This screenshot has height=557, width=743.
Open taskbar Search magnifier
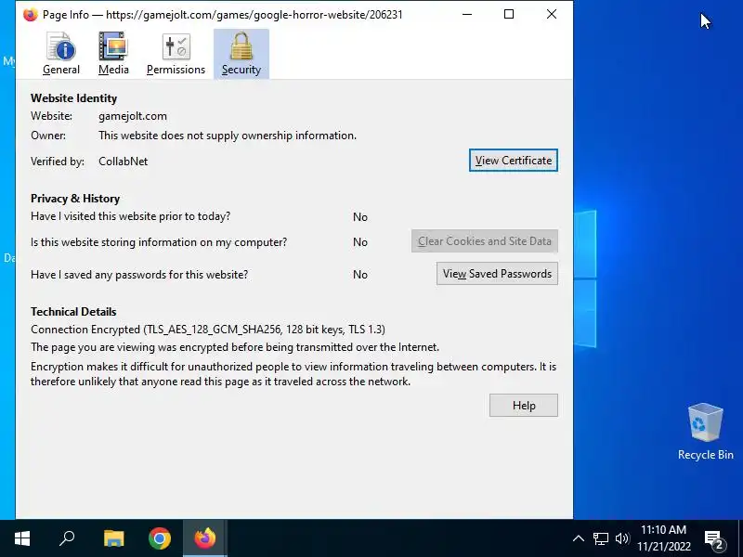[67, 538]
